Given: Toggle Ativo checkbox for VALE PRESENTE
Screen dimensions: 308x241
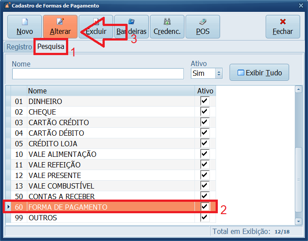Looking at the screenshot, I should pyautogui.click(x=204, y=175).
